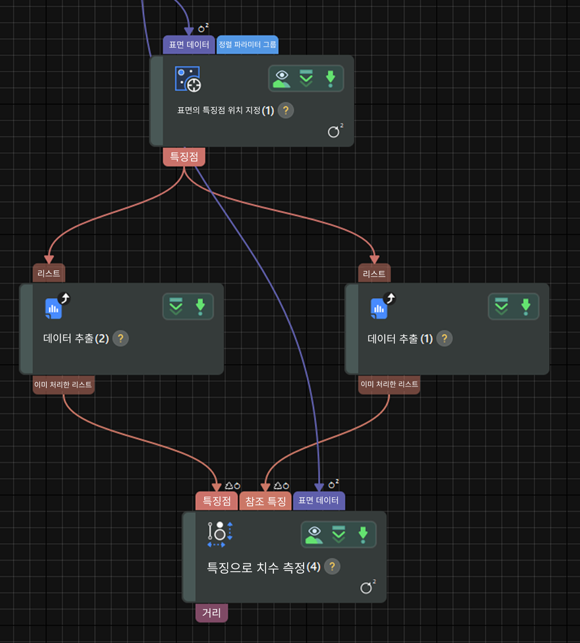Run 특징으로 치수 측정 (4) with green arrow
The height and width of the screenshot is (643, 580).
coord(363,534)
